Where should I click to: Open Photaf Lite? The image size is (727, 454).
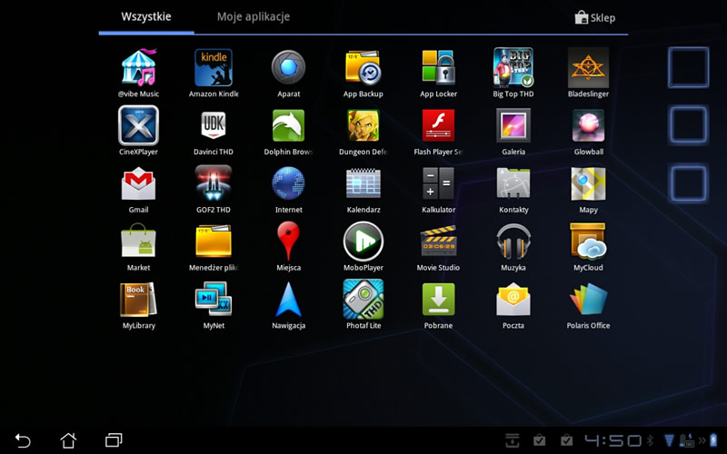pos(363,300)
